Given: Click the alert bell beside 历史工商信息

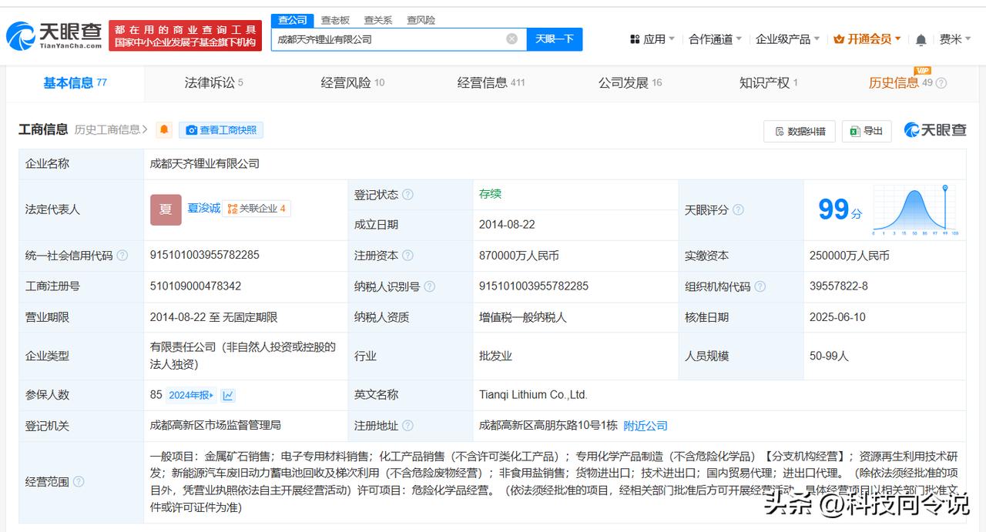Looking at the screenshot, I should (x=164, y=130).
